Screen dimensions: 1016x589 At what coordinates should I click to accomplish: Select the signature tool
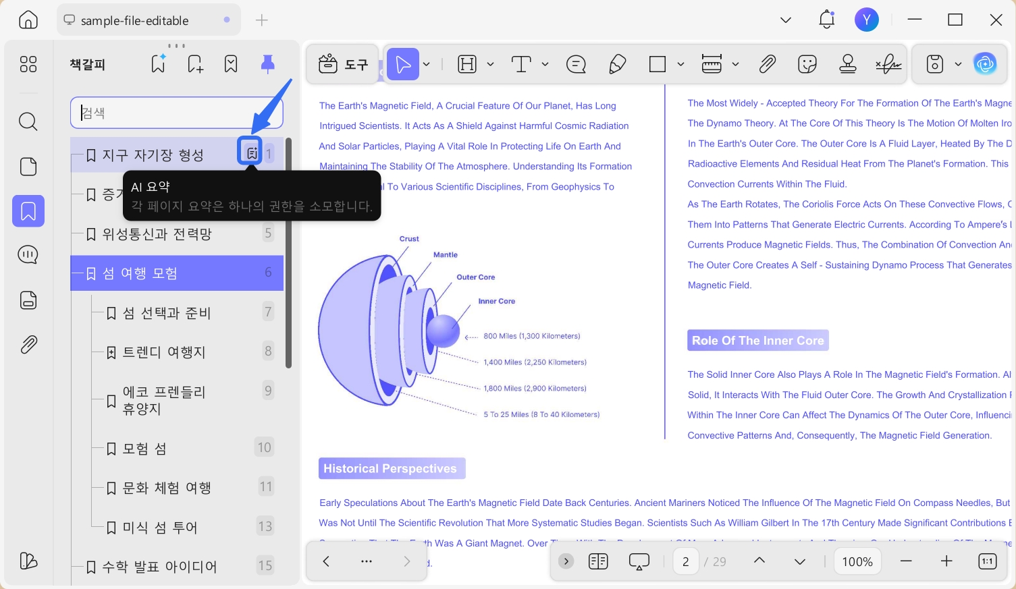[x=888, y=64]
